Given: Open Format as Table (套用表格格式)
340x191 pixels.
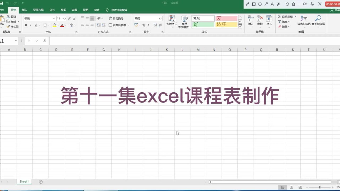Looking at the screenshot, I should 184,22.
